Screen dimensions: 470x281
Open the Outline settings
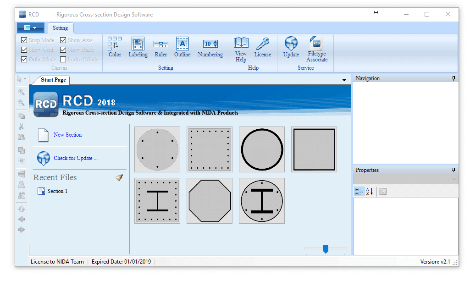pos(182,47)
